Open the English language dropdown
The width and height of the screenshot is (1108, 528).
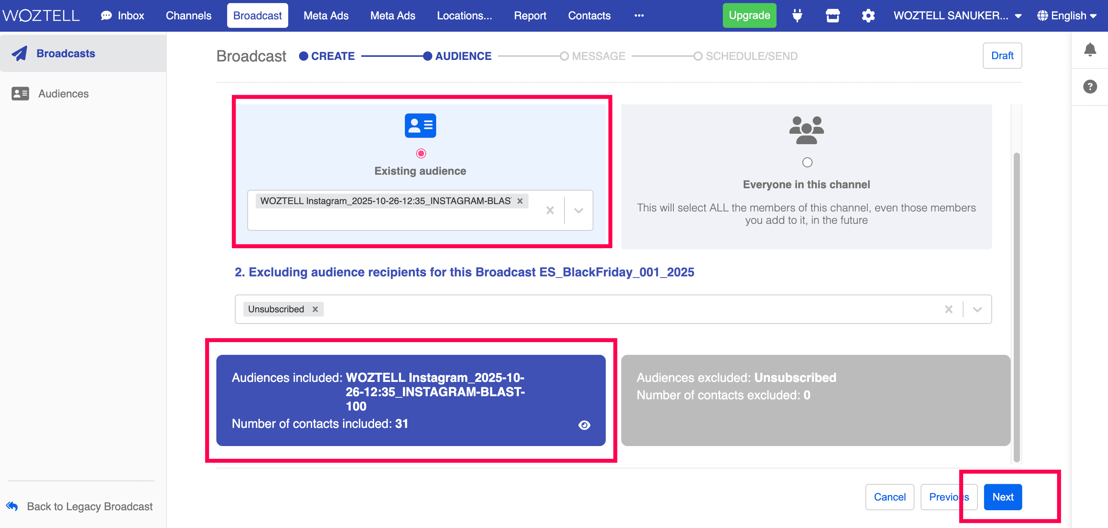[x=1067, y=16]
